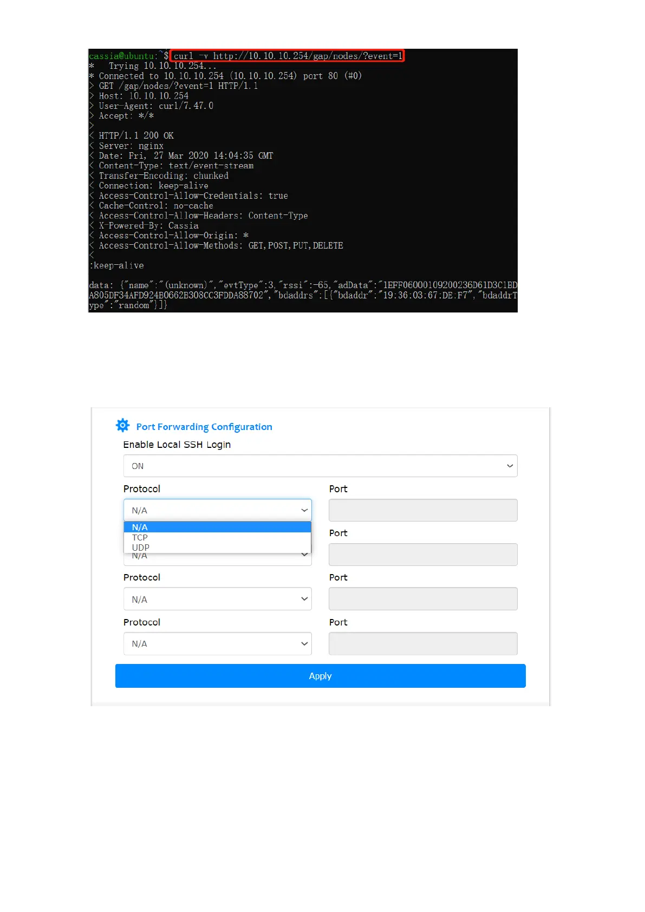
Task: Click the :keep-alive text in terminal
Action: tap(116, 265)
